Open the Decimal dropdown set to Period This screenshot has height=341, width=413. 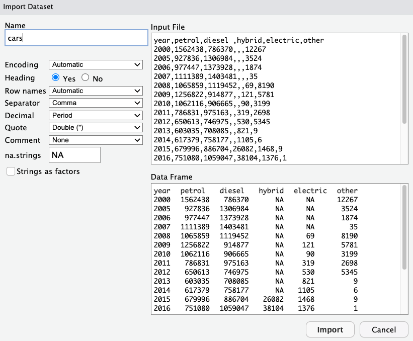(x=96, y=116)
